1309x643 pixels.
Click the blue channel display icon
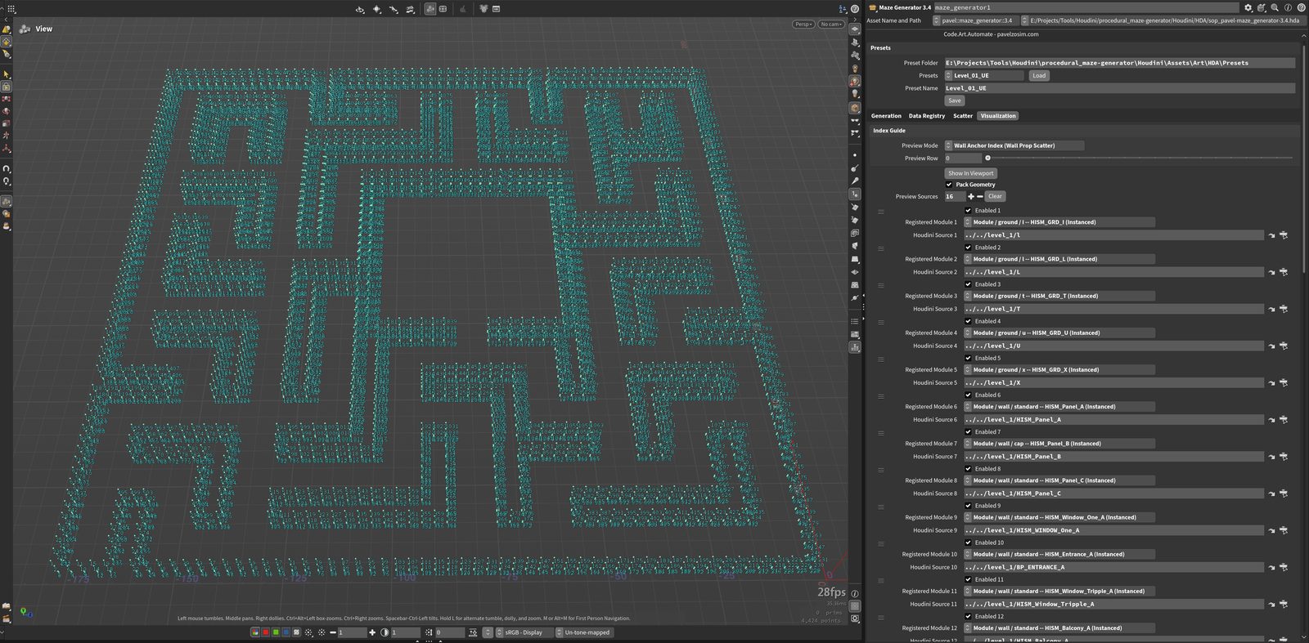coord(286,632)
